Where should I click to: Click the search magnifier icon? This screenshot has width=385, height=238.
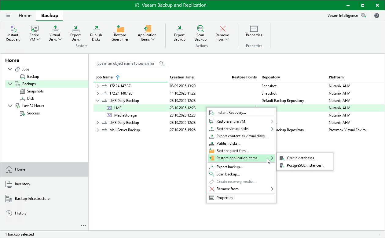[162, 63]
